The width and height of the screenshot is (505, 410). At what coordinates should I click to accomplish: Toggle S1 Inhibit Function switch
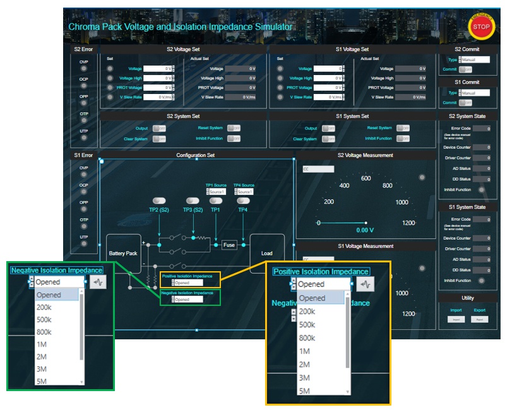(x=402, y=138)
